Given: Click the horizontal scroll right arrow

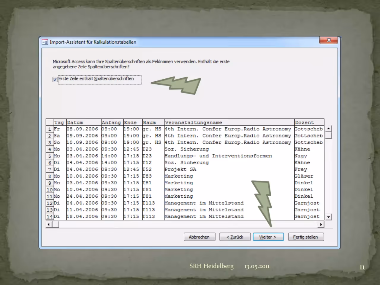Looking at the screenshot, I should (321, 224).
